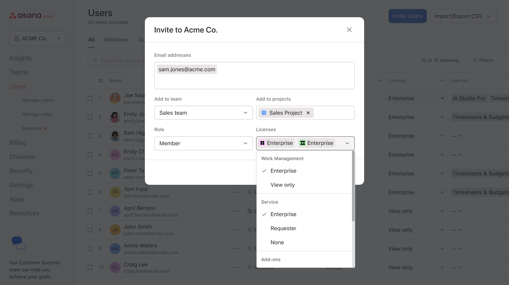Click the Service Enterprise license chip
The height and width of the screenshot is (285, 509).
click(316, 143)
